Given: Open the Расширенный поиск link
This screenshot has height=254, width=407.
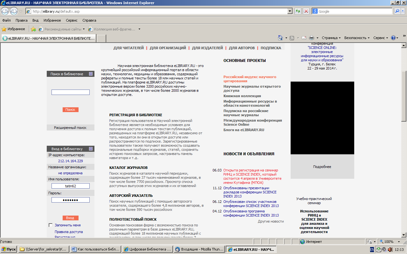Looking at the screenshot, I should (70, 128).
